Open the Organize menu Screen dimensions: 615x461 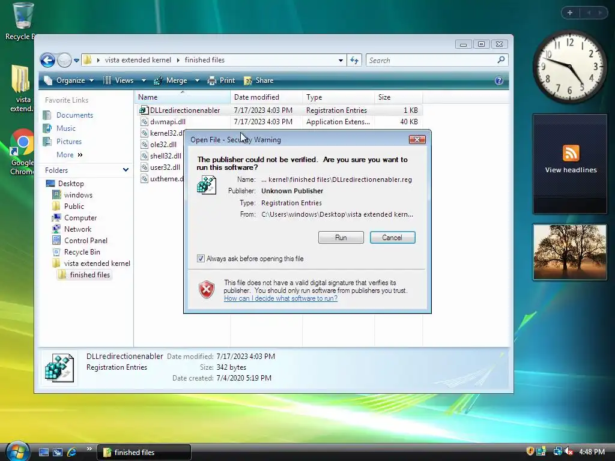[x=69, y=80]
